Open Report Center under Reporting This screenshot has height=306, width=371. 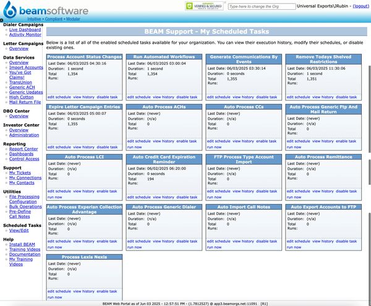(x=23, y=149)
